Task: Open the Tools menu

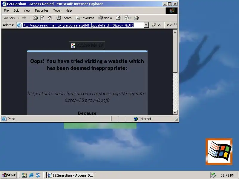Action: tap(57, 10)
